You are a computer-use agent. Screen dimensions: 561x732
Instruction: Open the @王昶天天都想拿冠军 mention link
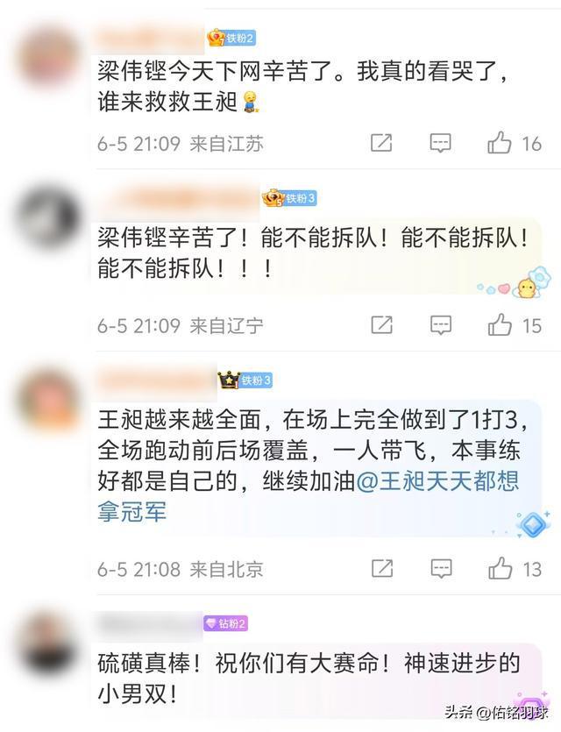(308, 496)
